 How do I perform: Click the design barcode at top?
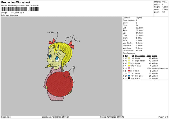coord(20,9)
